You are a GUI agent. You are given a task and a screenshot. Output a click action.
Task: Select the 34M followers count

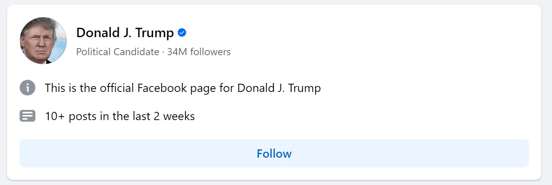point(199,52)
